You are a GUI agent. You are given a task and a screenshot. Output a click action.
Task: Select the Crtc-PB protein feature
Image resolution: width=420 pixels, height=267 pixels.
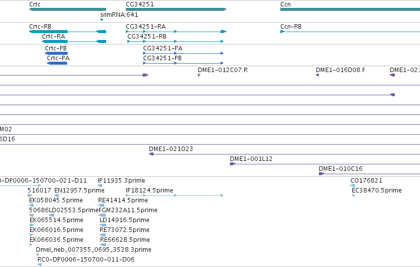[56, 53]
